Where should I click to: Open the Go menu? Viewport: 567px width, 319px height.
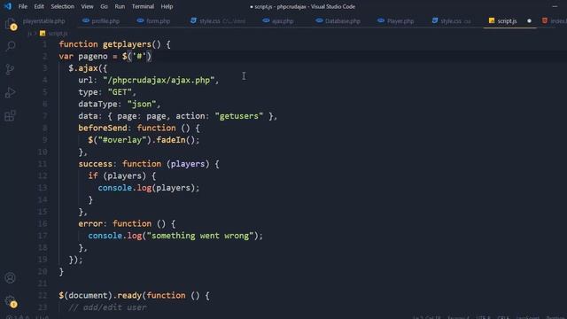click(x=105, y=6)
